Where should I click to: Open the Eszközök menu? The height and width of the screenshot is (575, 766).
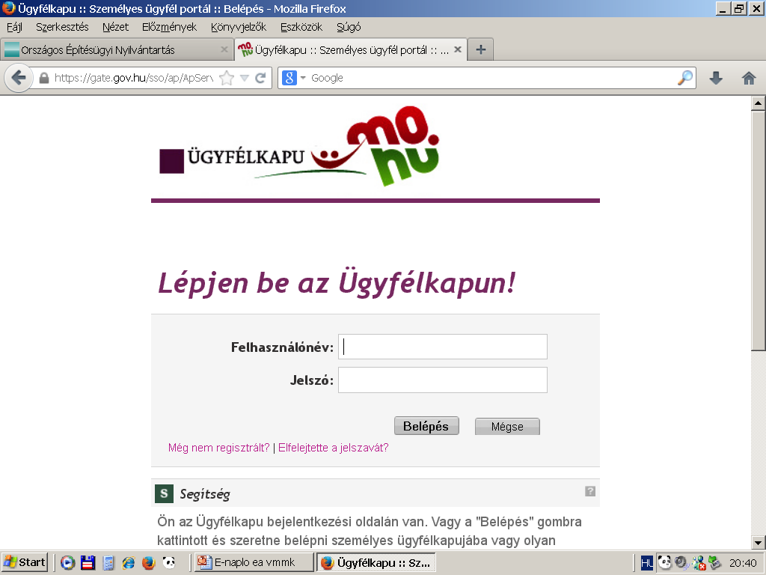[x=301, y=27]
